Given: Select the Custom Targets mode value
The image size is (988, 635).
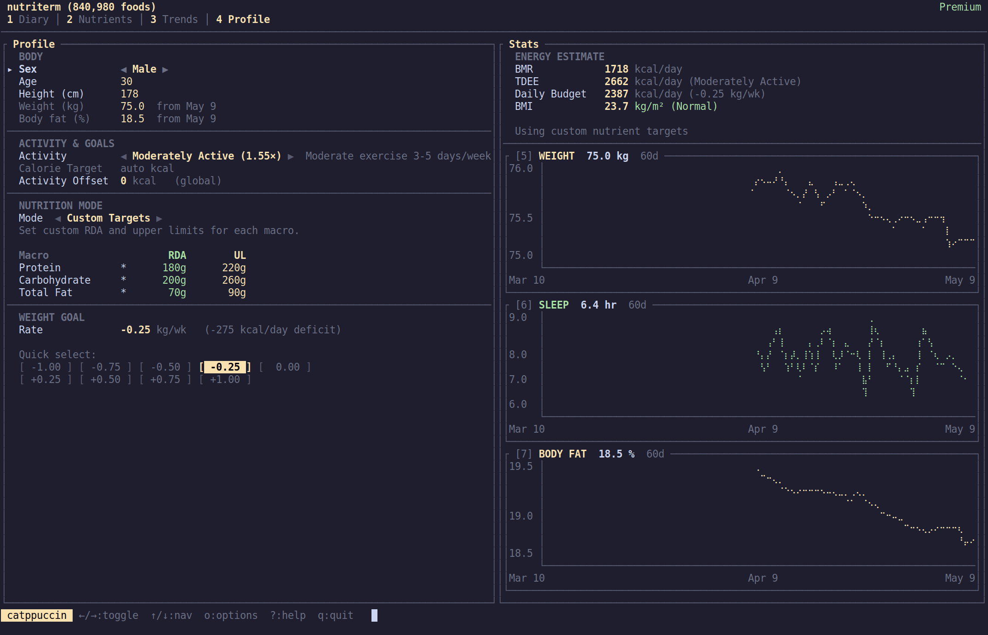Looking at the screenshot, I should pos(109,218).
